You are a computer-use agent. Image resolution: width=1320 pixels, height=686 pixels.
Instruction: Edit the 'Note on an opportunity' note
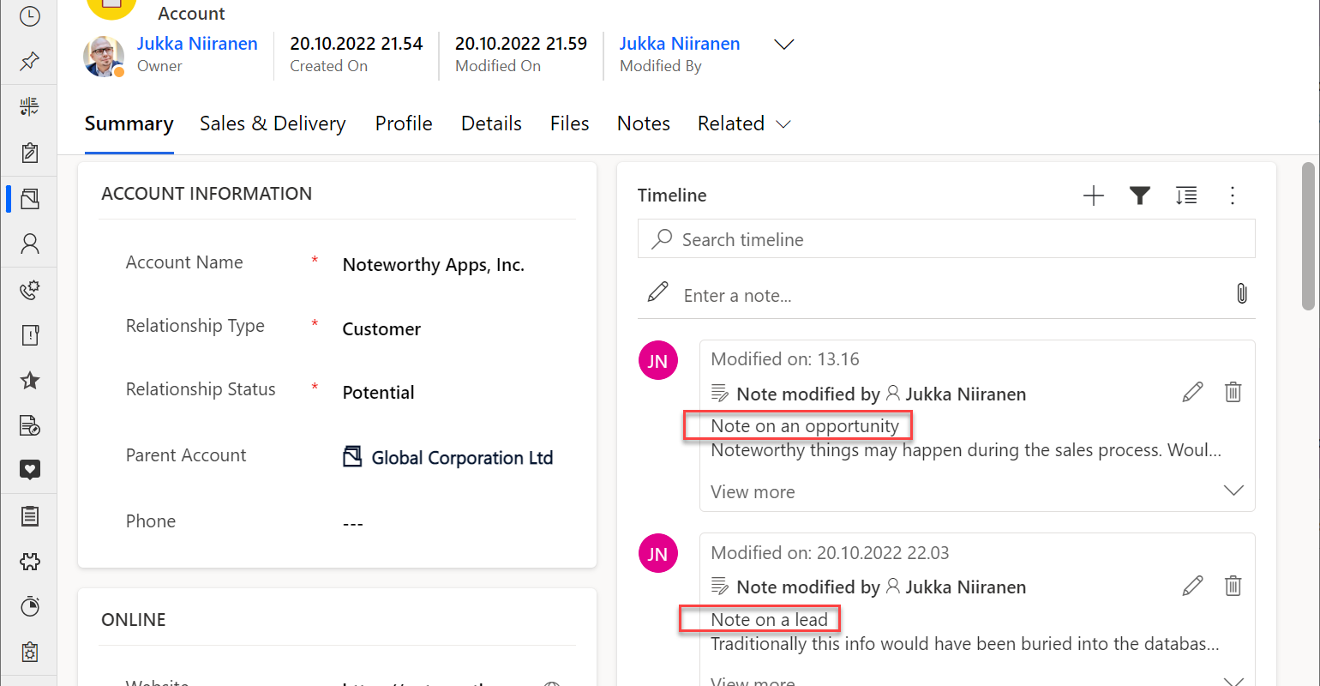point(1192,393)
